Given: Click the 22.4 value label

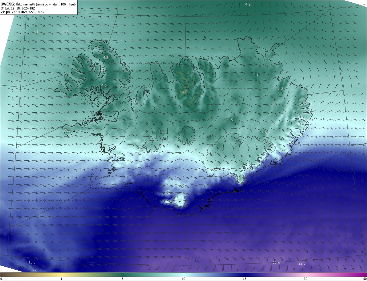Looking at the screenshot, I should tap(276, 263).
